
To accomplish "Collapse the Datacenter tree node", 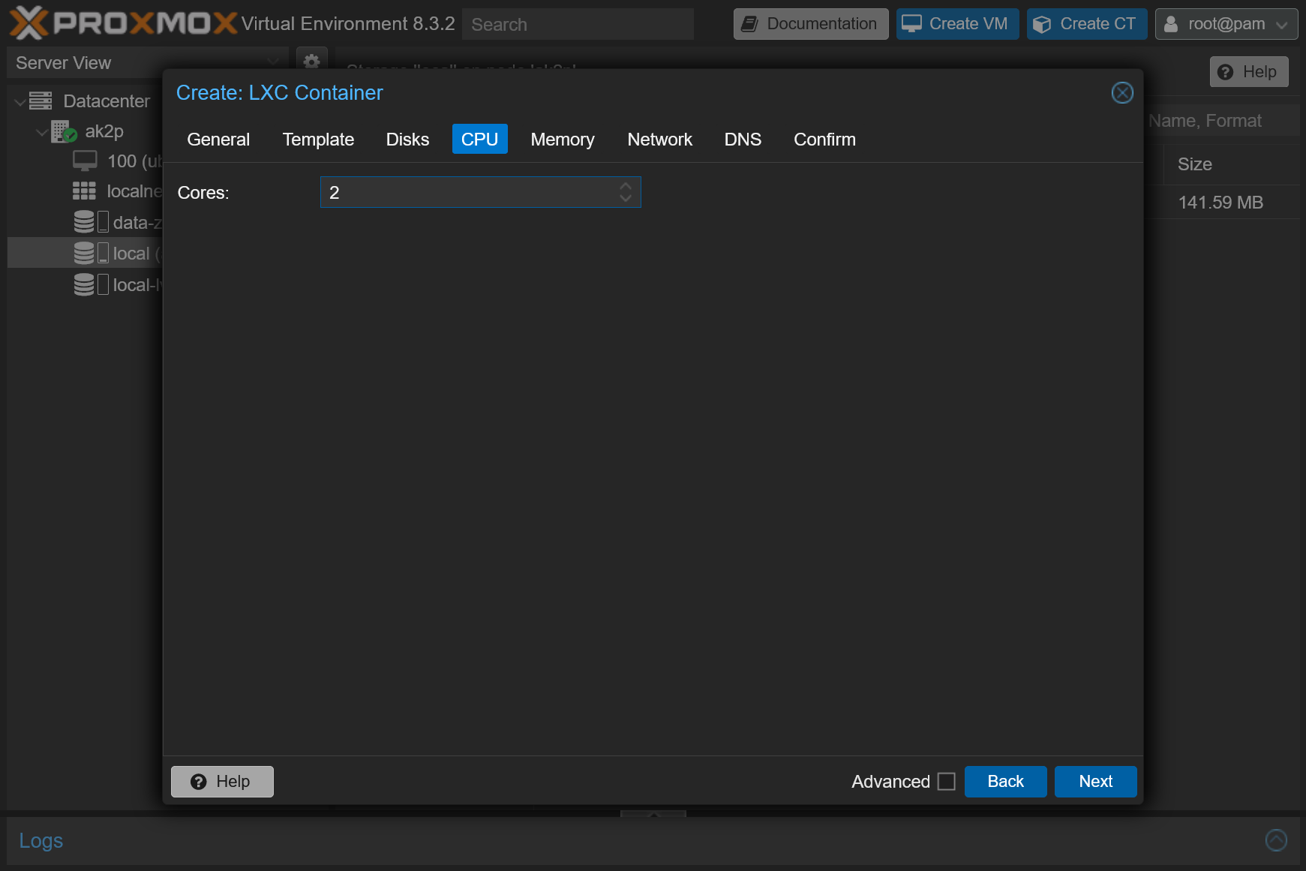I will pos(20,101).
